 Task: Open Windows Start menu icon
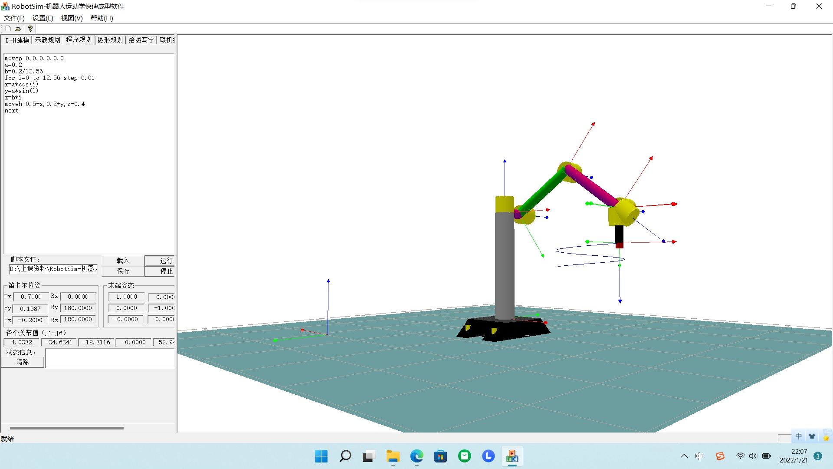pyautogui.click(x=321, y=456)
